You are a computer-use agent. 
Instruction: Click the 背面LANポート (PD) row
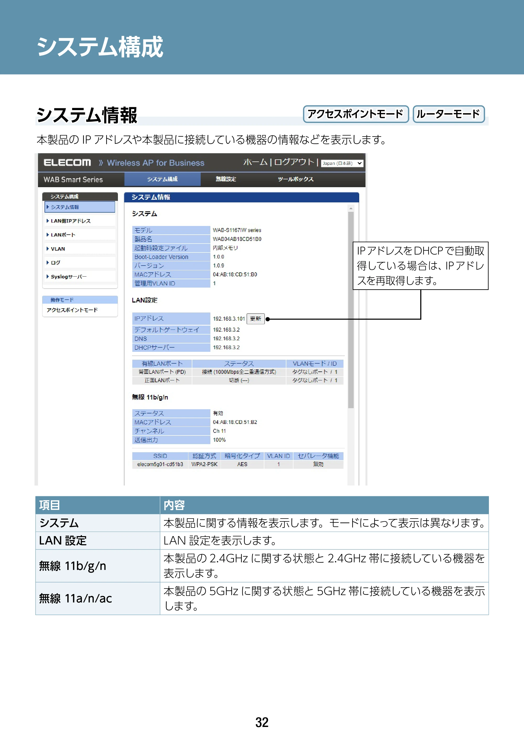tap(238, 372)
